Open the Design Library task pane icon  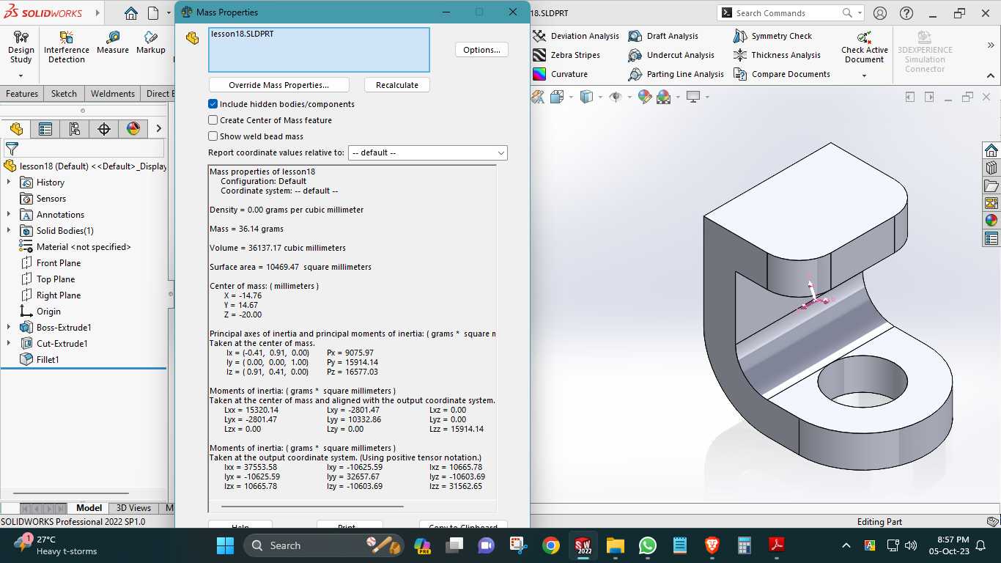[x=991, y=168]
